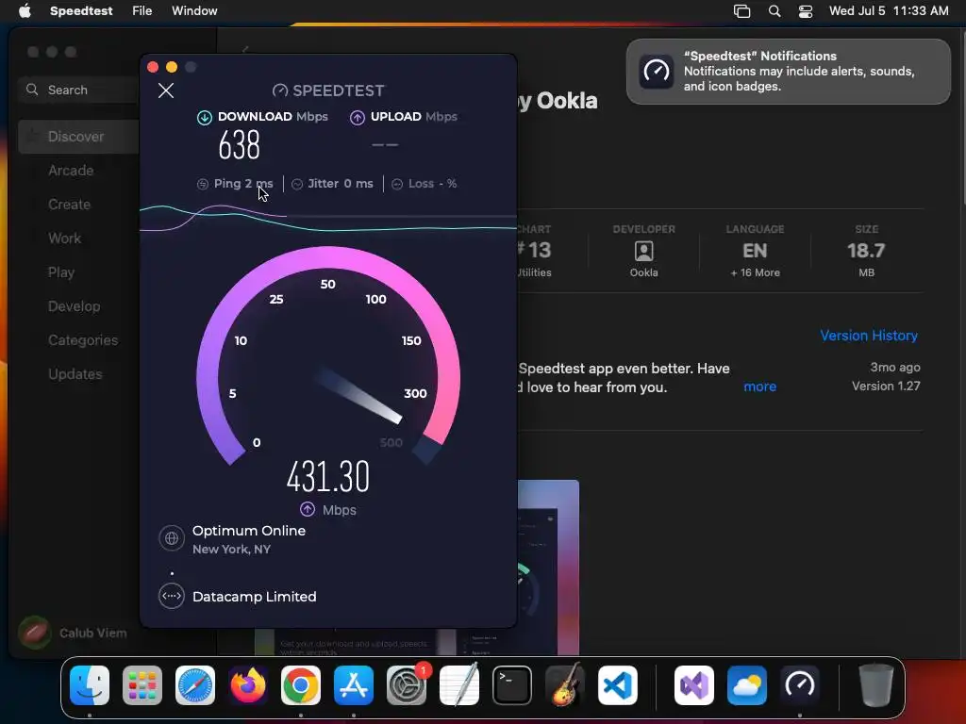
Task: Click the 431.30 current speed reading
Action: (327, 476)
